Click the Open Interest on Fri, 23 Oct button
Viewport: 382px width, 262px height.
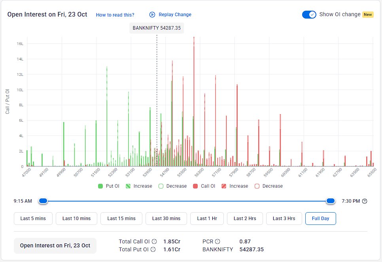click(x=55, y=245)
